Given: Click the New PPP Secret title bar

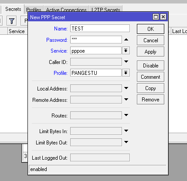Looking at the screenshot, I should click(x=90, y=17).
